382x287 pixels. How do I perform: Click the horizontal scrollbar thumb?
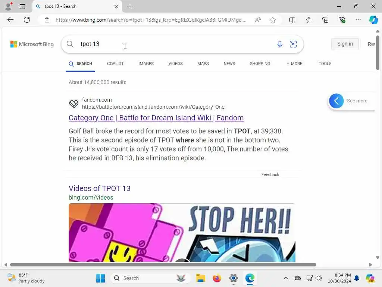tap(163, 265)
